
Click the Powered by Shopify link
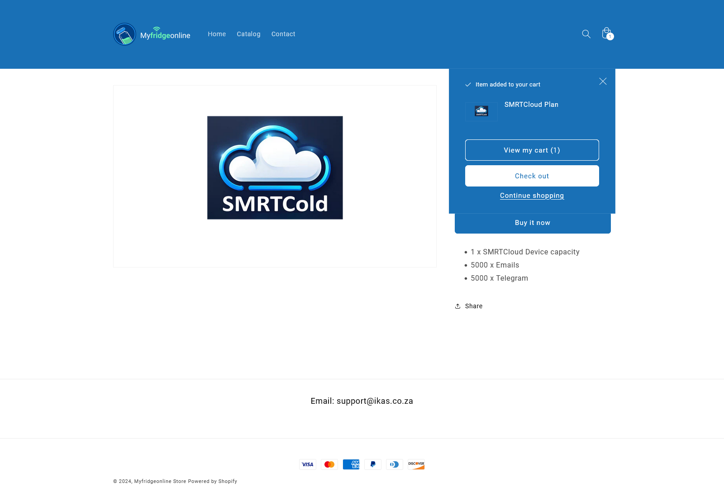click(x=213, y=481)
